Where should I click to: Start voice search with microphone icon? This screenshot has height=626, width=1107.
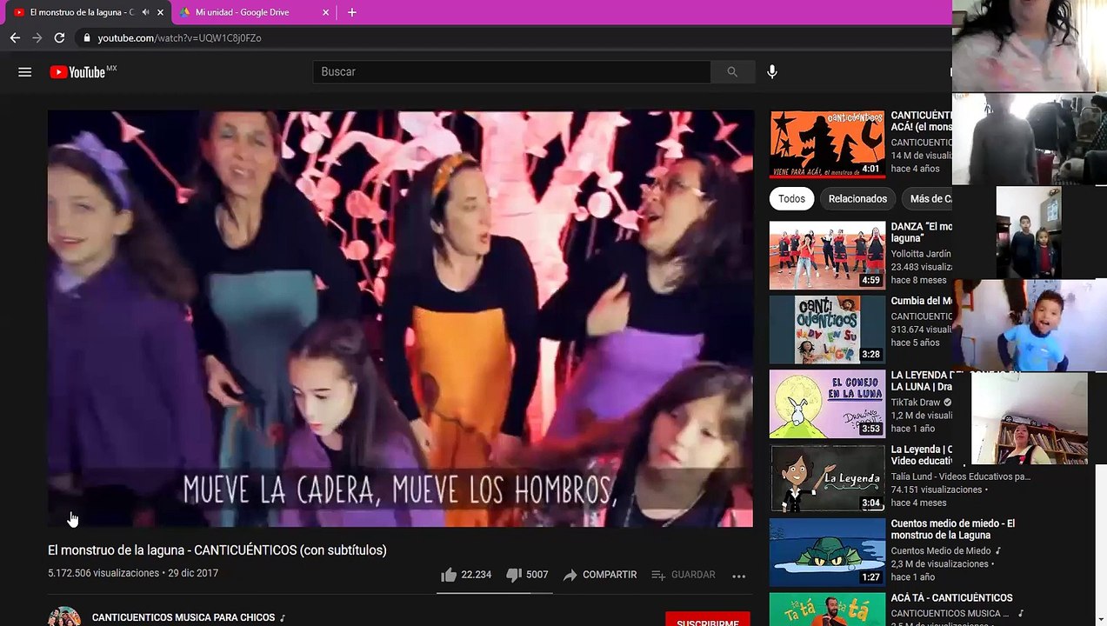772,72
